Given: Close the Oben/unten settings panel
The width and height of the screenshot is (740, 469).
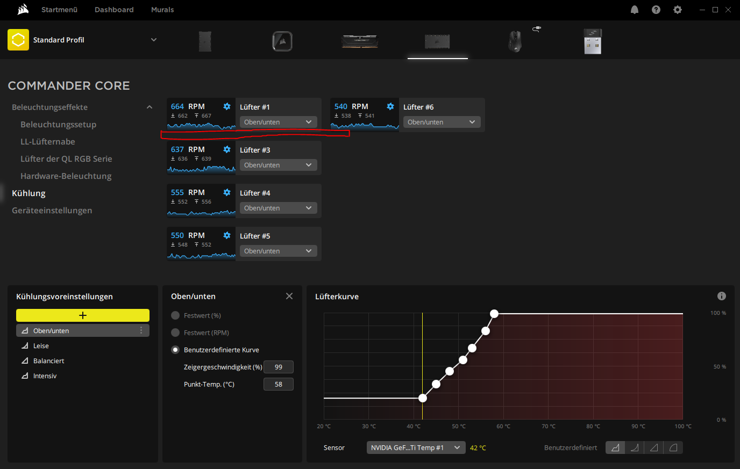Looking at the screenshot, I should pos(289,296).
